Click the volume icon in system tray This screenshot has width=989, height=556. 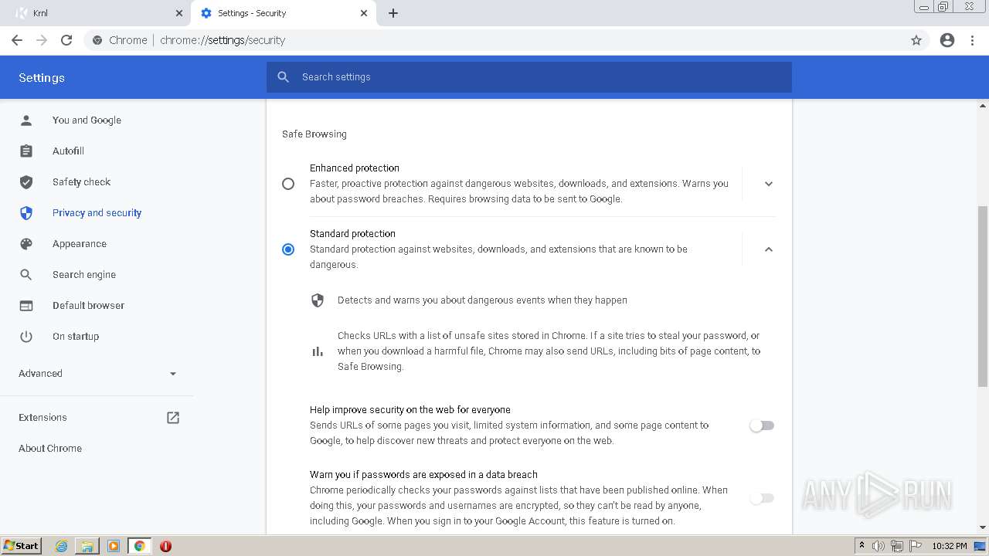pos(879,546)
